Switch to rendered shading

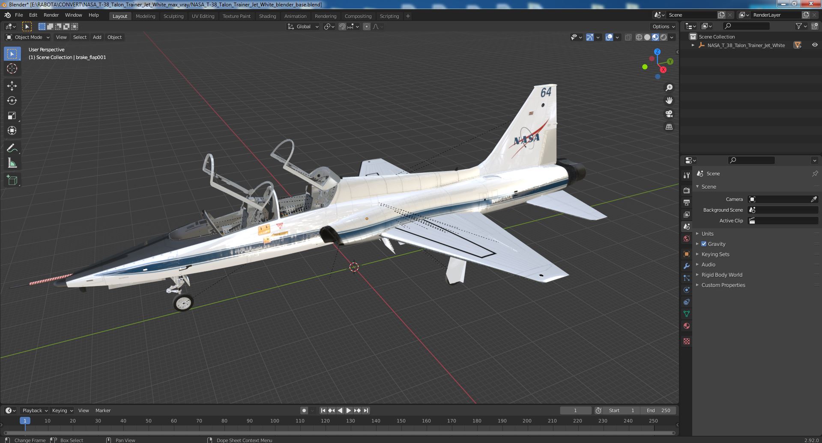[664, 37]
